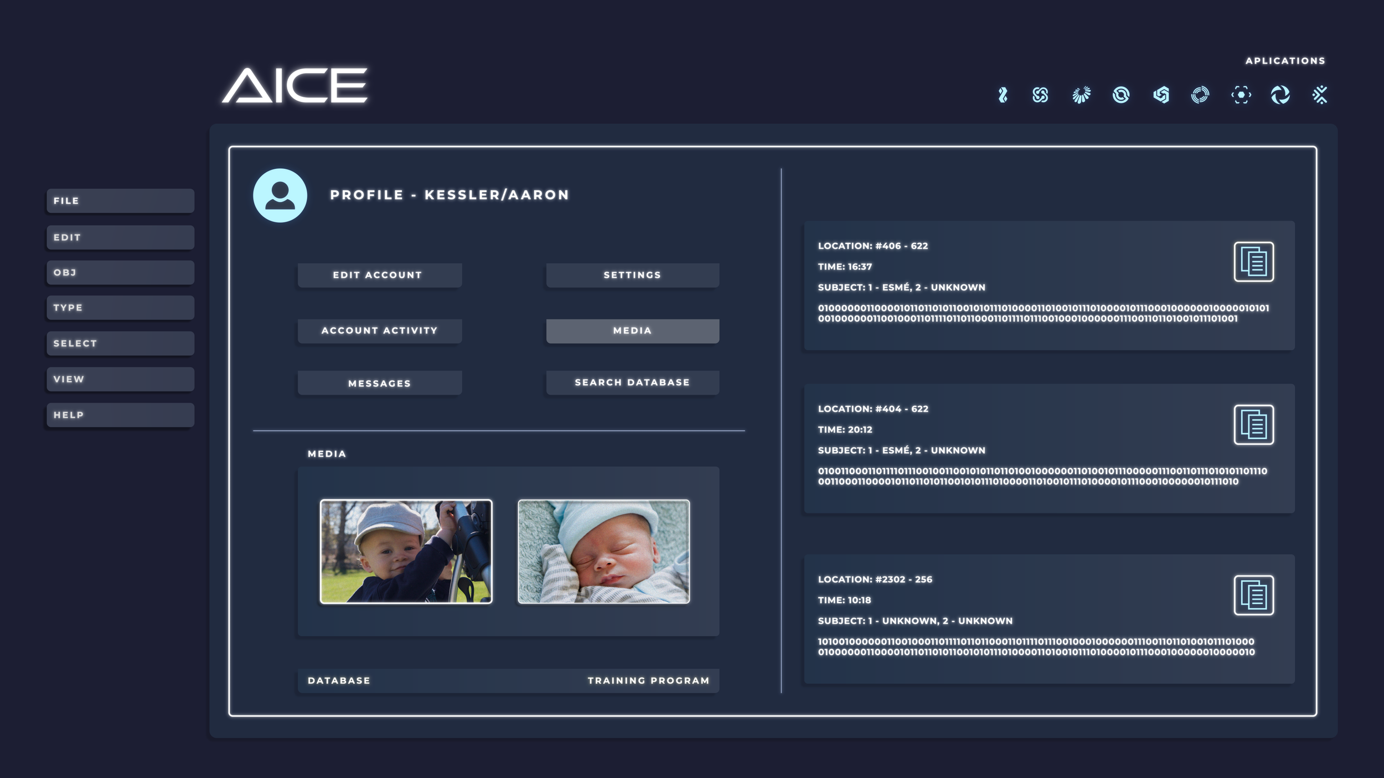Open the Help menu
Screen dimensions: 1384x778
pos(120,415)
